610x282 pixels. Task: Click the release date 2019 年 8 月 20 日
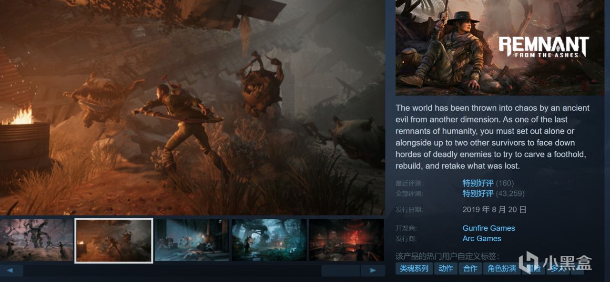[494, 210]
